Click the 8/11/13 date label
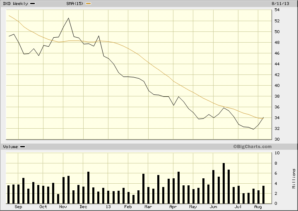This screenshot has height=211, width=298. pos(280,4)
